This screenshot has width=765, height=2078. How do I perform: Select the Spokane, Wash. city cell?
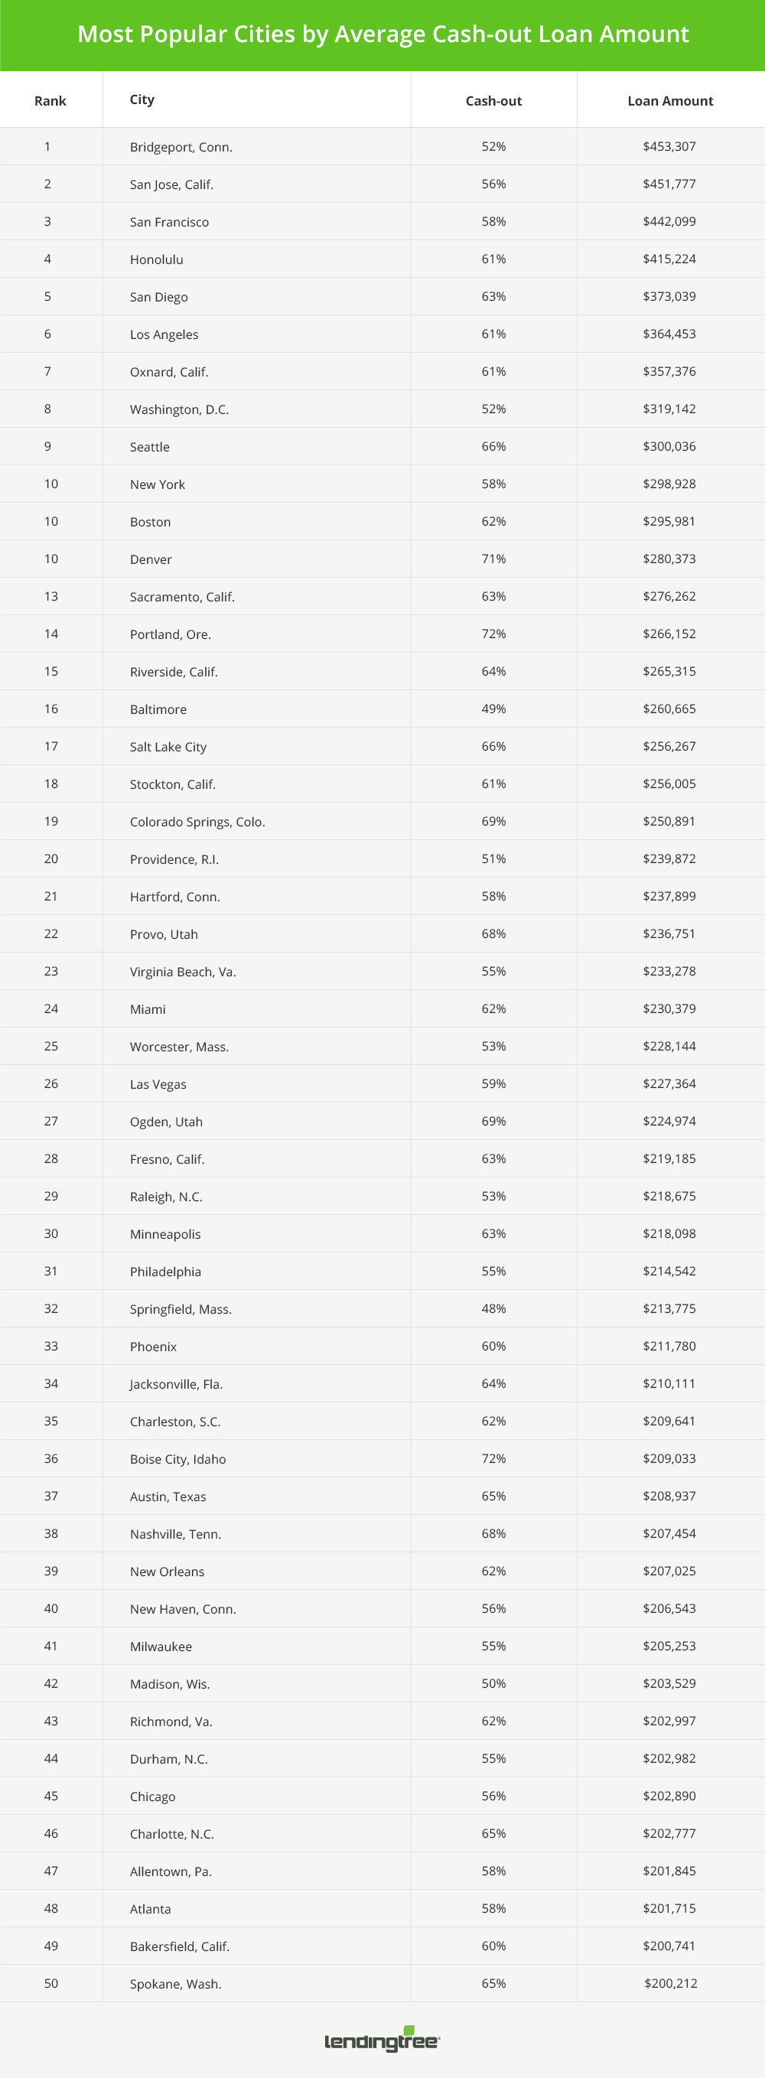click(175, 1984)
